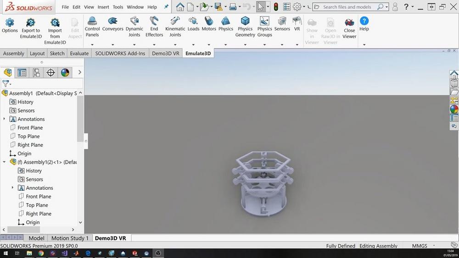The height and width of the screenshot is (258, 459).
Task: Expand the Annotations tree node
Action: pyautogui.click(x=5, y=119)
